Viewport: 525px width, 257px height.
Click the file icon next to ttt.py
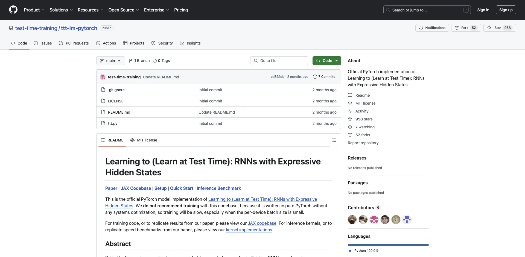(103, 123)
